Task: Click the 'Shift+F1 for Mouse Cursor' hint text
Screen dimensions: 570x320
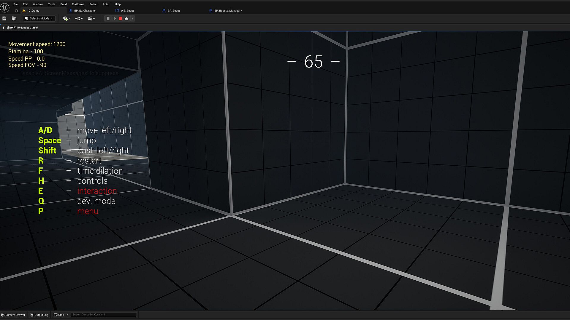Action: pos(22,28)
